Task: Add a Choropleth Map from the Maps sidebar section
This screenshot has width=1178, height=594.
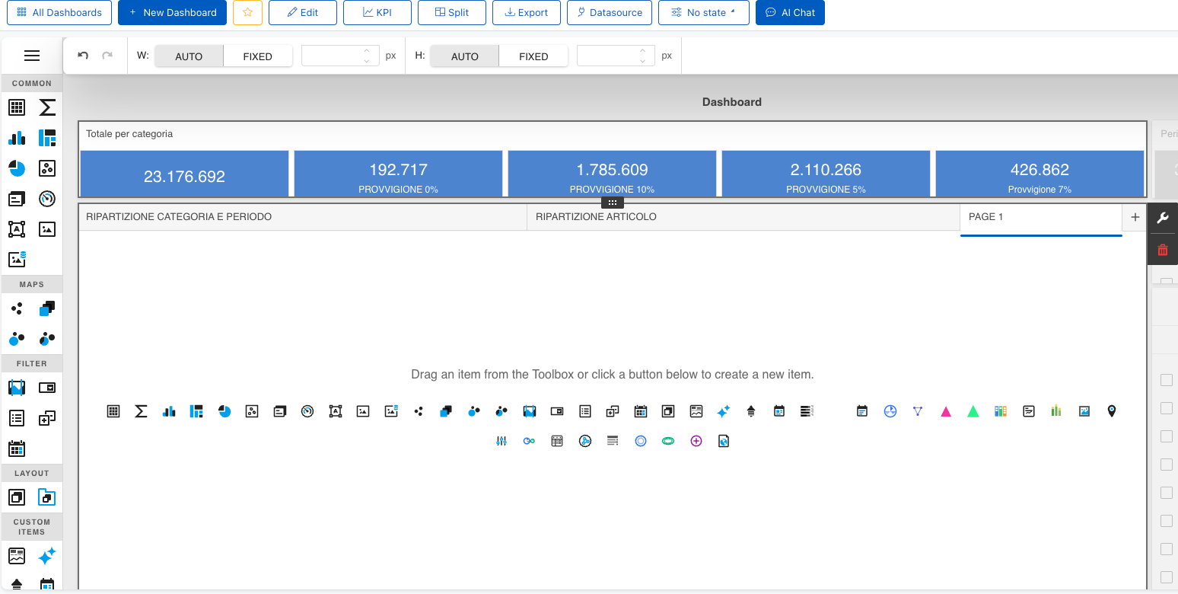Action: (x=47, y=308)
